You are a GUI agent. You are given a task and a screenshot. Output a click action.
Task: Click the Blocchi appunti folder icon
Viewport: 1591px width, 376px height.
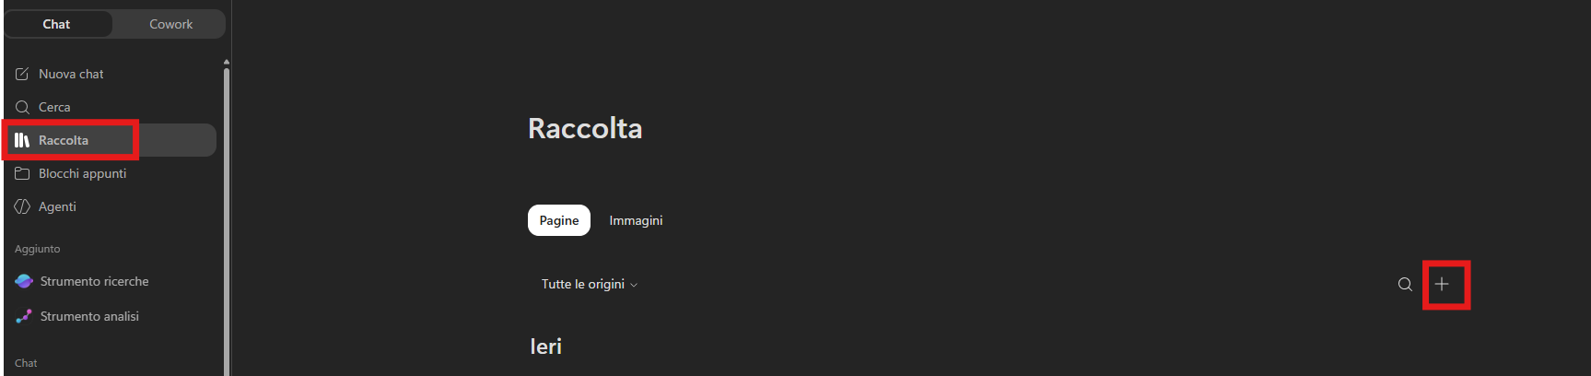point(22,173)
